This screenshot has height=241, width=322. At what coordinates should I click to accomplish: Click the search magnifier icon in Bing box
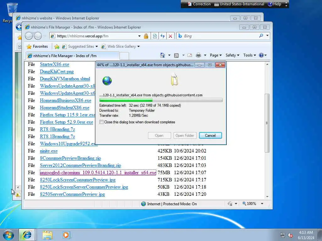261,36
